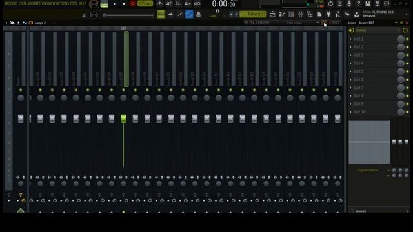
Task: Save project with the floppy disk icon
Action: point(368,3)
